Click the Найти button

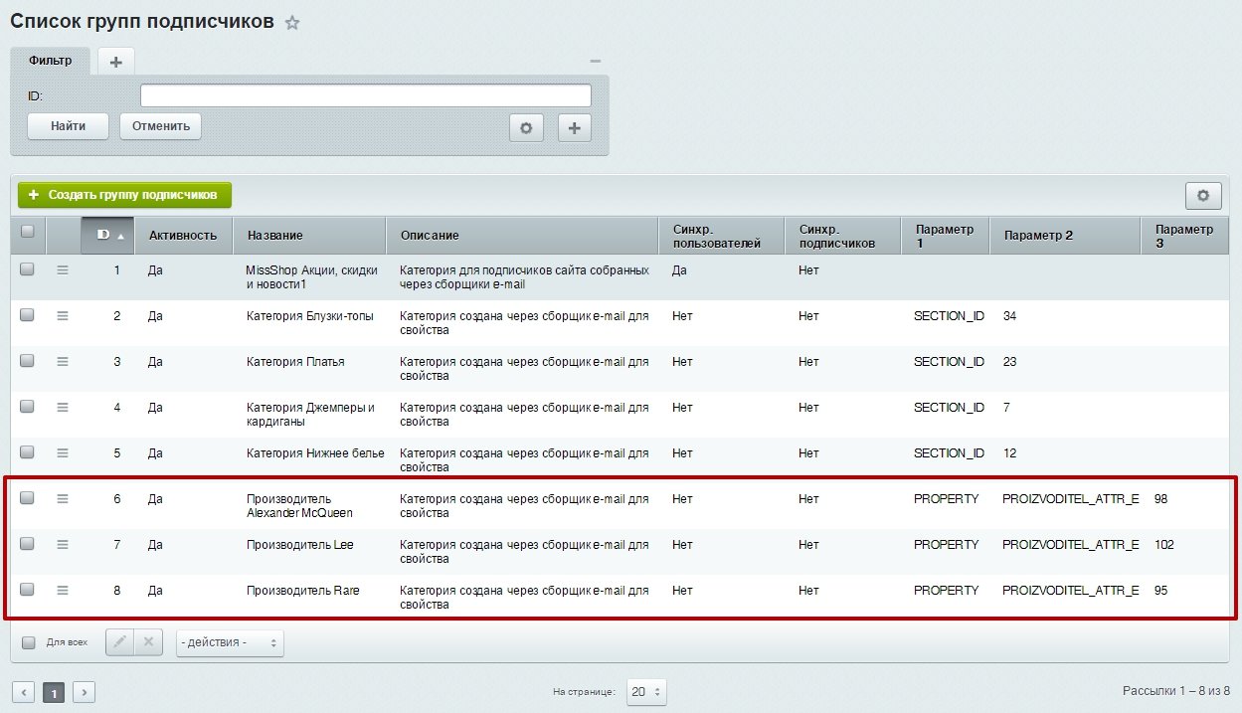(68, 126)
